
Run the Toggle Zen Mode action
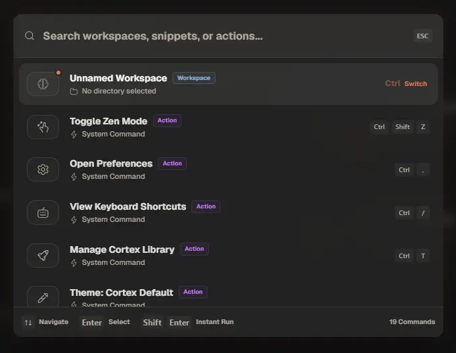coord(228,127)
